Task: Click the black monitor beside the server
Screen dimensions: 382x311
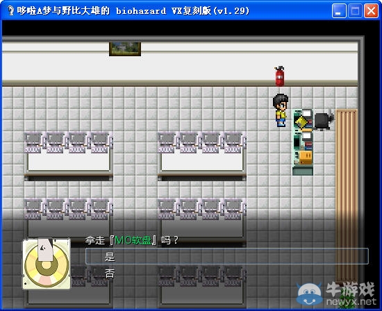Action: (x=324, y=121)
